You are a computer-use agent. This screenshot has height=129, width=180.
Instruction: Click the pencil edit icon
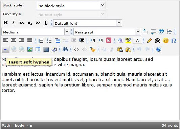149,41
